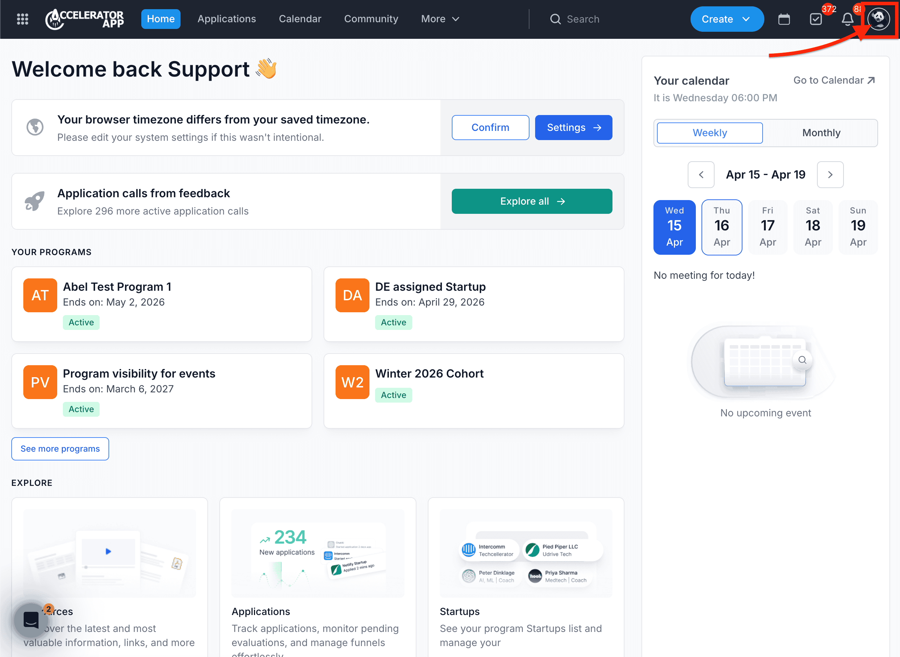This screenshot has height=657, width=900.
Task: Open the notifications bell icon
Action: tap(847, 19)
